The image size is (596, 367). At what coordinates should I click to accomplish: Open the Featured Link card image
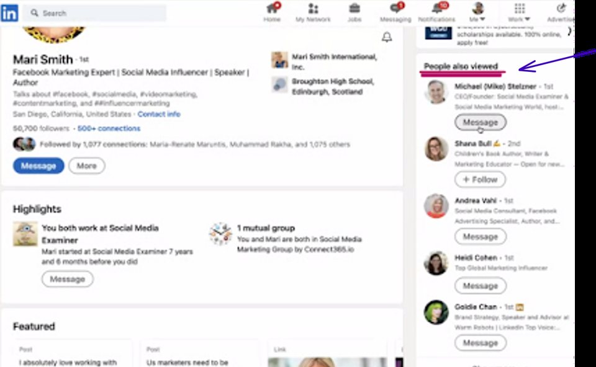pos(328,361)
